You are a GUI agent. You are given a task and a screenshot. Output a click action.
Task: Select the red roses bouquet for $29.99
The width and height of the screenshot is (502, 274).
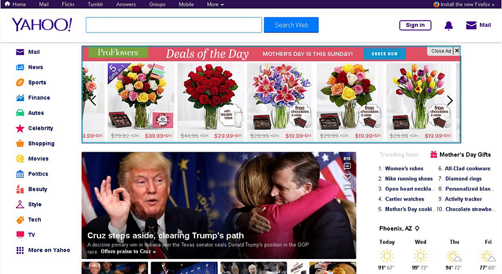pyautogui.click(x=211, y=102)
